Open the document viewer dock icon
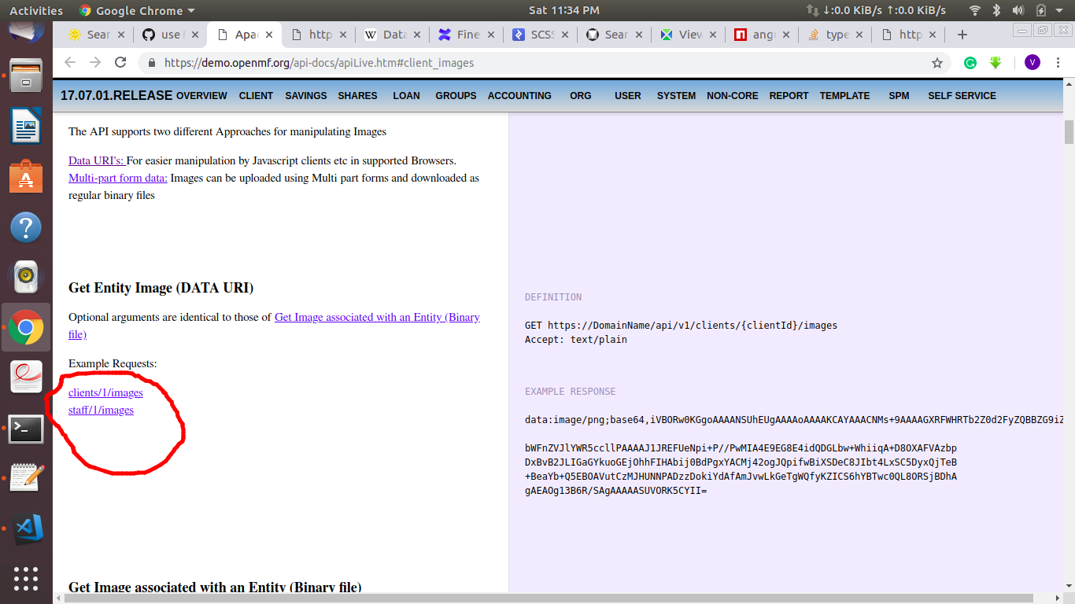The image size is (1075, 604). tap(25, 377)
